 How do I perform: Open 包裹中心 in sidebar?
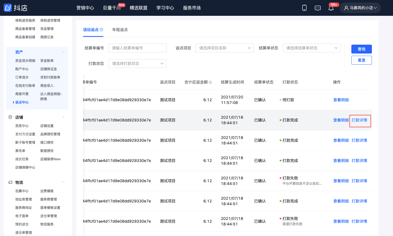[22, 191]
